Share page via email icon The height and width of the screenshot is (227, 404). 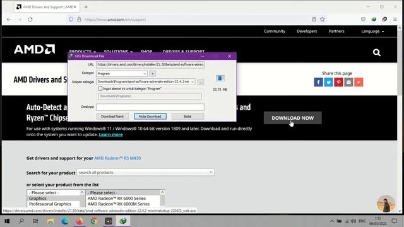coord(348,83)
